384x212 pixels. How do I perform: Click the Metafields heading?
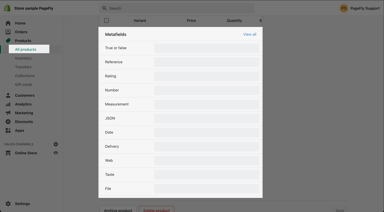tap(116, 34)
